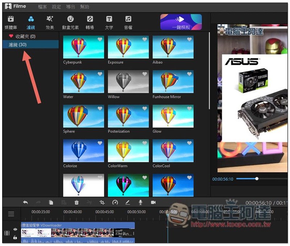The width and height of the screenshot is (290, 246).
Task: Delete selected clip with trash icon
Action: click(x=76, y=203)
